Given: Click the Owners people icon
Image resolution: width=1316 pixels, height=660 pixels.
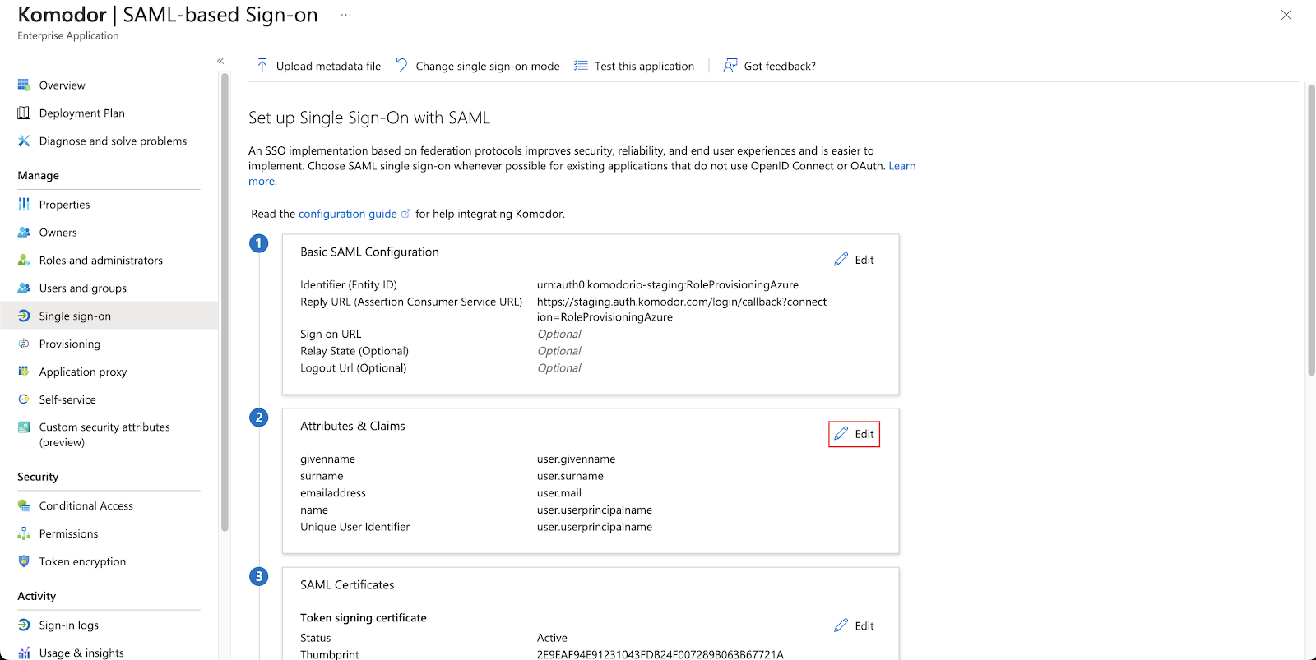Looking at the screenshot, I should (x=24, y=232).
